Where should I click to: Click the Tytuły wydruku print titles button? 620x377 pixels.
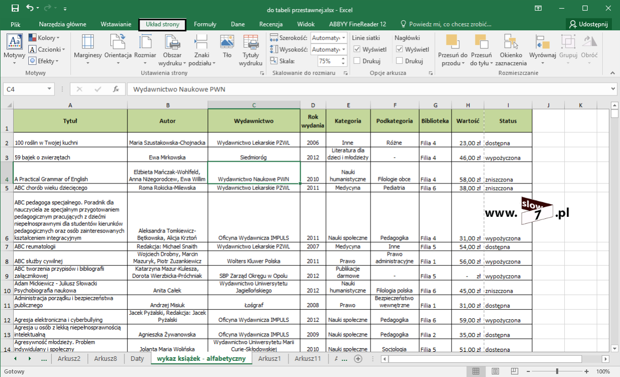(x=251, y=49)
